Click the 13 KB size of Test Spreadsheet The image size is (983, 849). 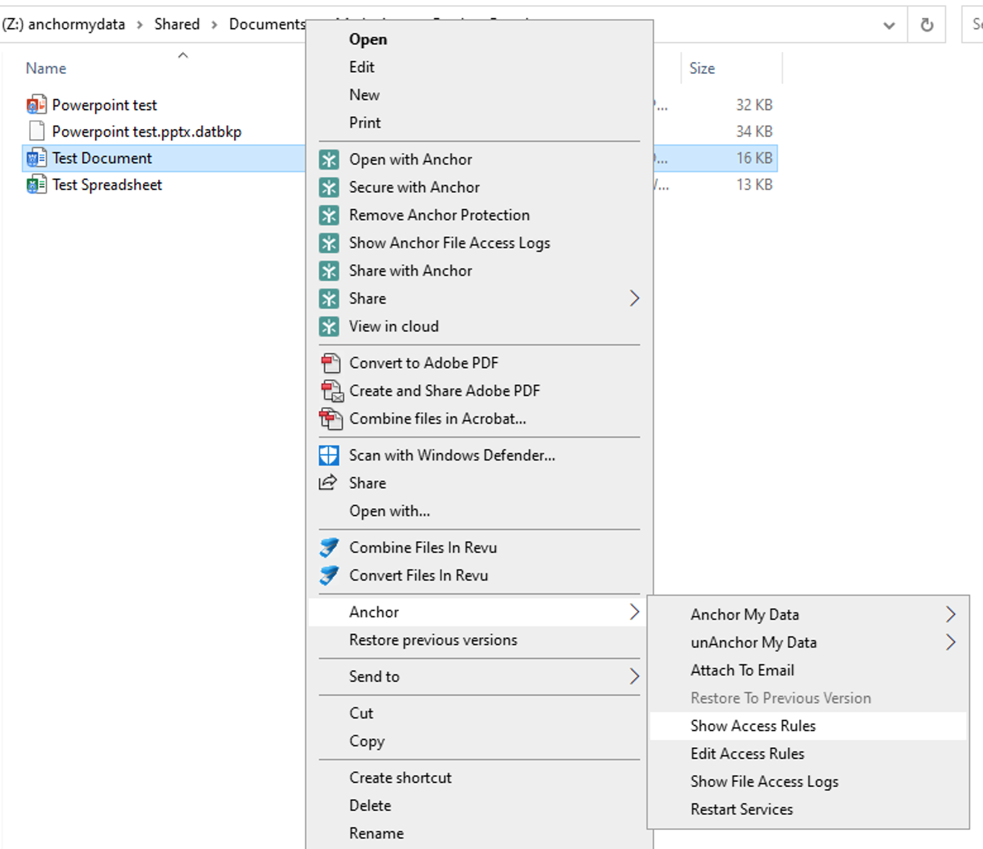coord(754,185)
